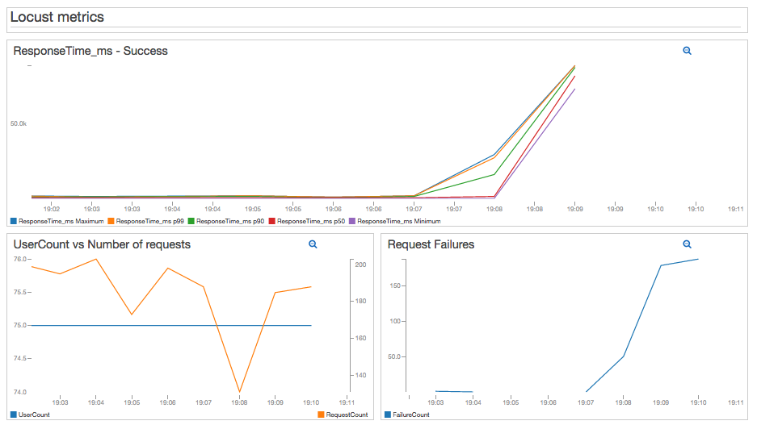Image resolution: width=757 pixels, height=425 pixels.
Task: Click the 19:11 tick on response time chart
Action: coord(736,209)
